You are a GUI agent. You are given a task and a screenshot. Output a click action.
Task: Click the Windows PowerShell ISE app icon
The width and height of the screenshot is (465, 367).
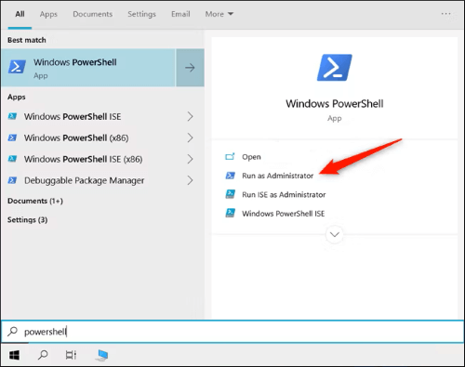tap(12, 116)
